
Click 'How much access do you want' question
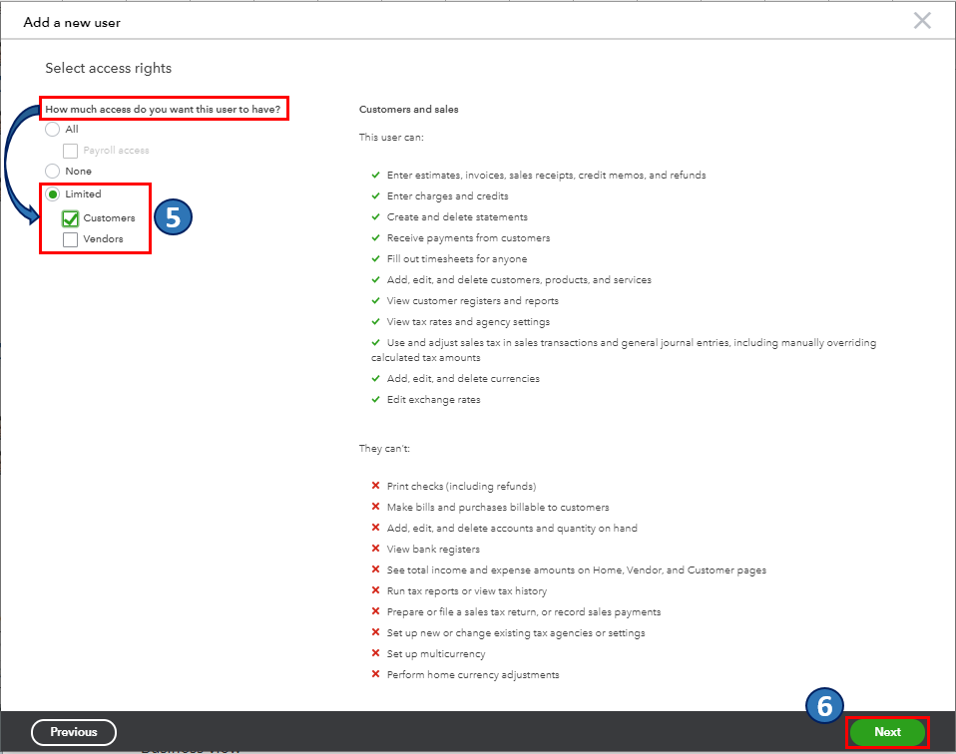[x=163, y=109]
